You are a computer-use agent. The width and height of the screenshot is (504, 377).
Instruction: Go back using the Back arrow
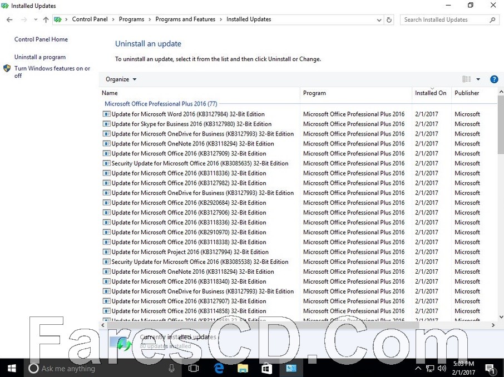point(9,19)
